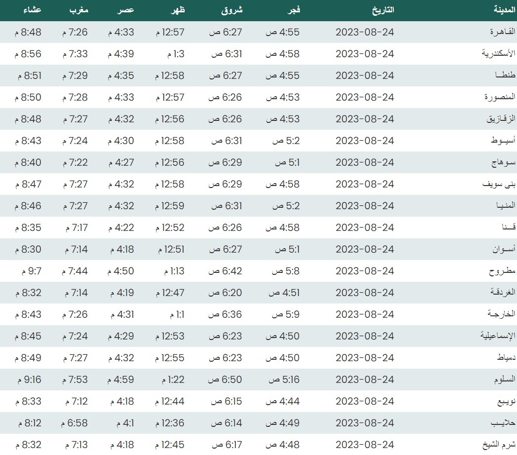The width and height of the screenshot is (517, 455).
Task: Select حلايب's مغرب time 6:58 م
Action: click(74, 423)
